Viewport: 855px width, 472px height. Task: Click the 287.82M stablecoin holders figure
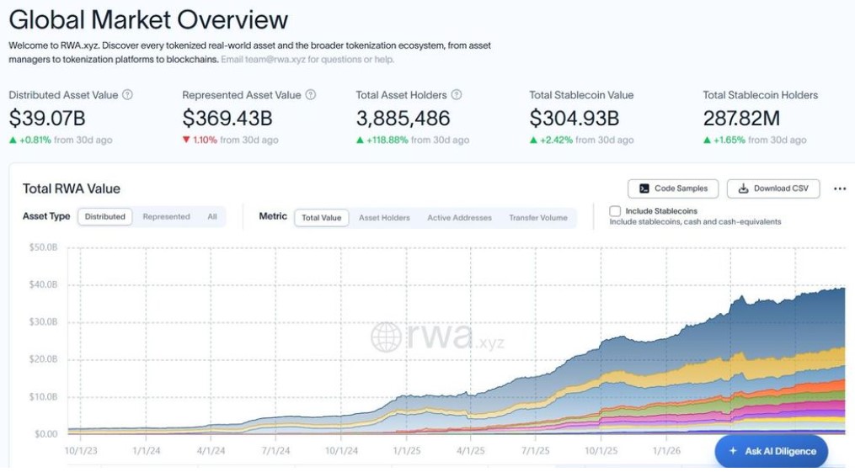[741, 118]
